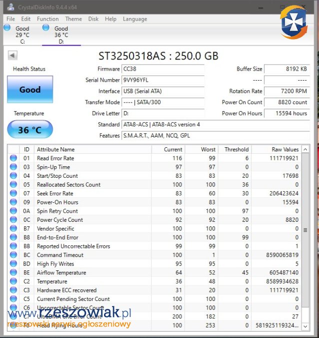319x338 pixels.
Task: Click status orb for Spin Retry Count
Action: 13,211
